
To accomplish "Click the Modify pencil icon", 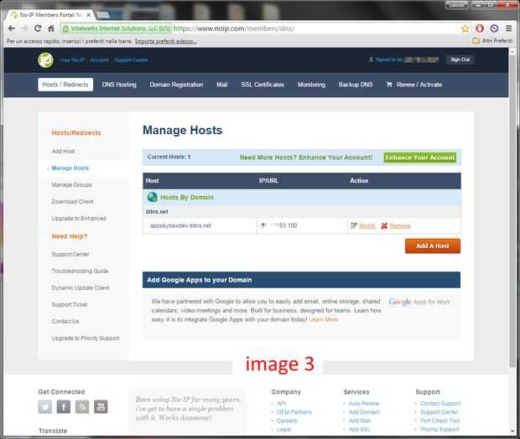I will point(354,225).
